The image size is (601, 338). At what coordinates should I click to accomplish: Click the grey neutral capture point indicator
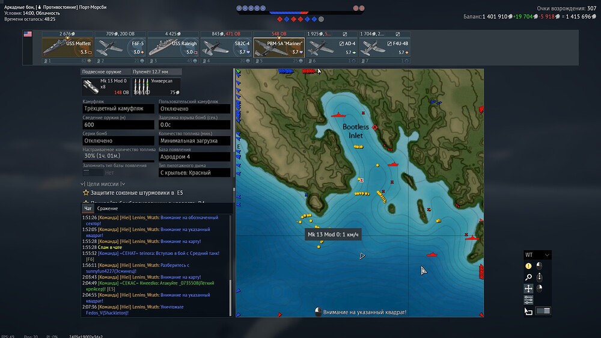point(321,19)
